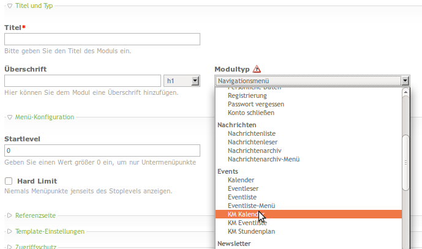Choose Passwort vergessen module option

pyautogui.click(x=255, y=104)
